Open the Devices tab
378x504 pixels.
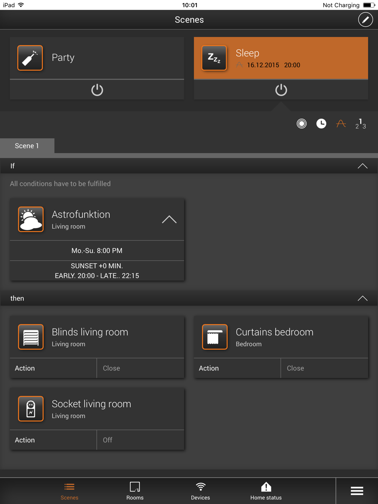(x=200, y=491)
